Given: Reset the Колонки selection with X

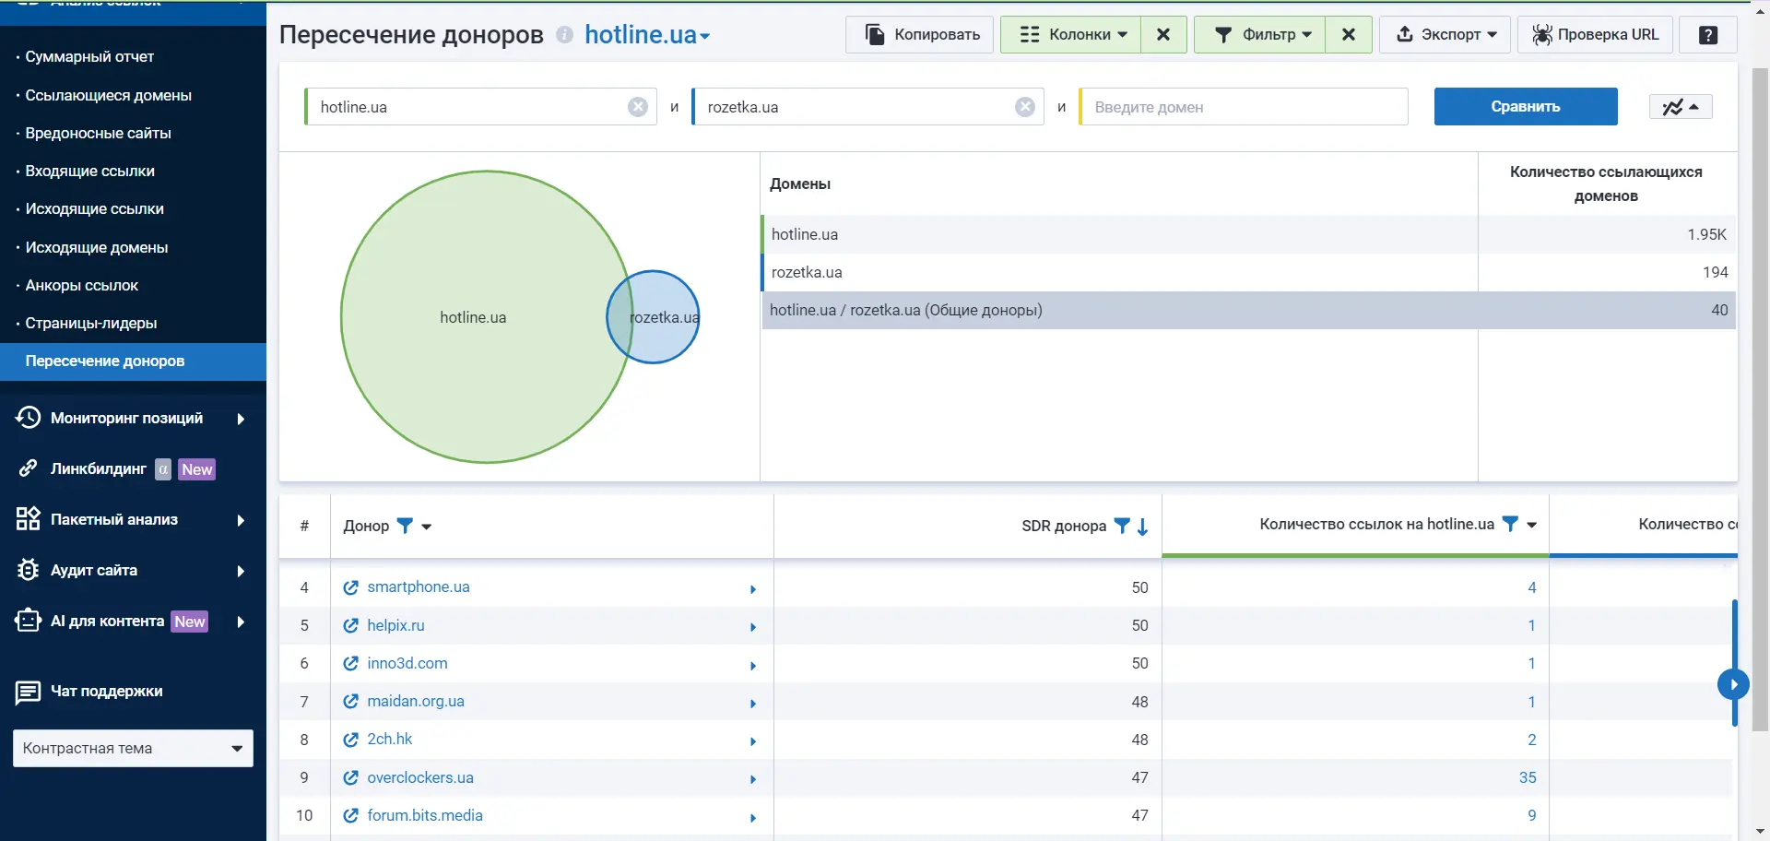Looking at the screenshot, I should (x=1163, y=35).
